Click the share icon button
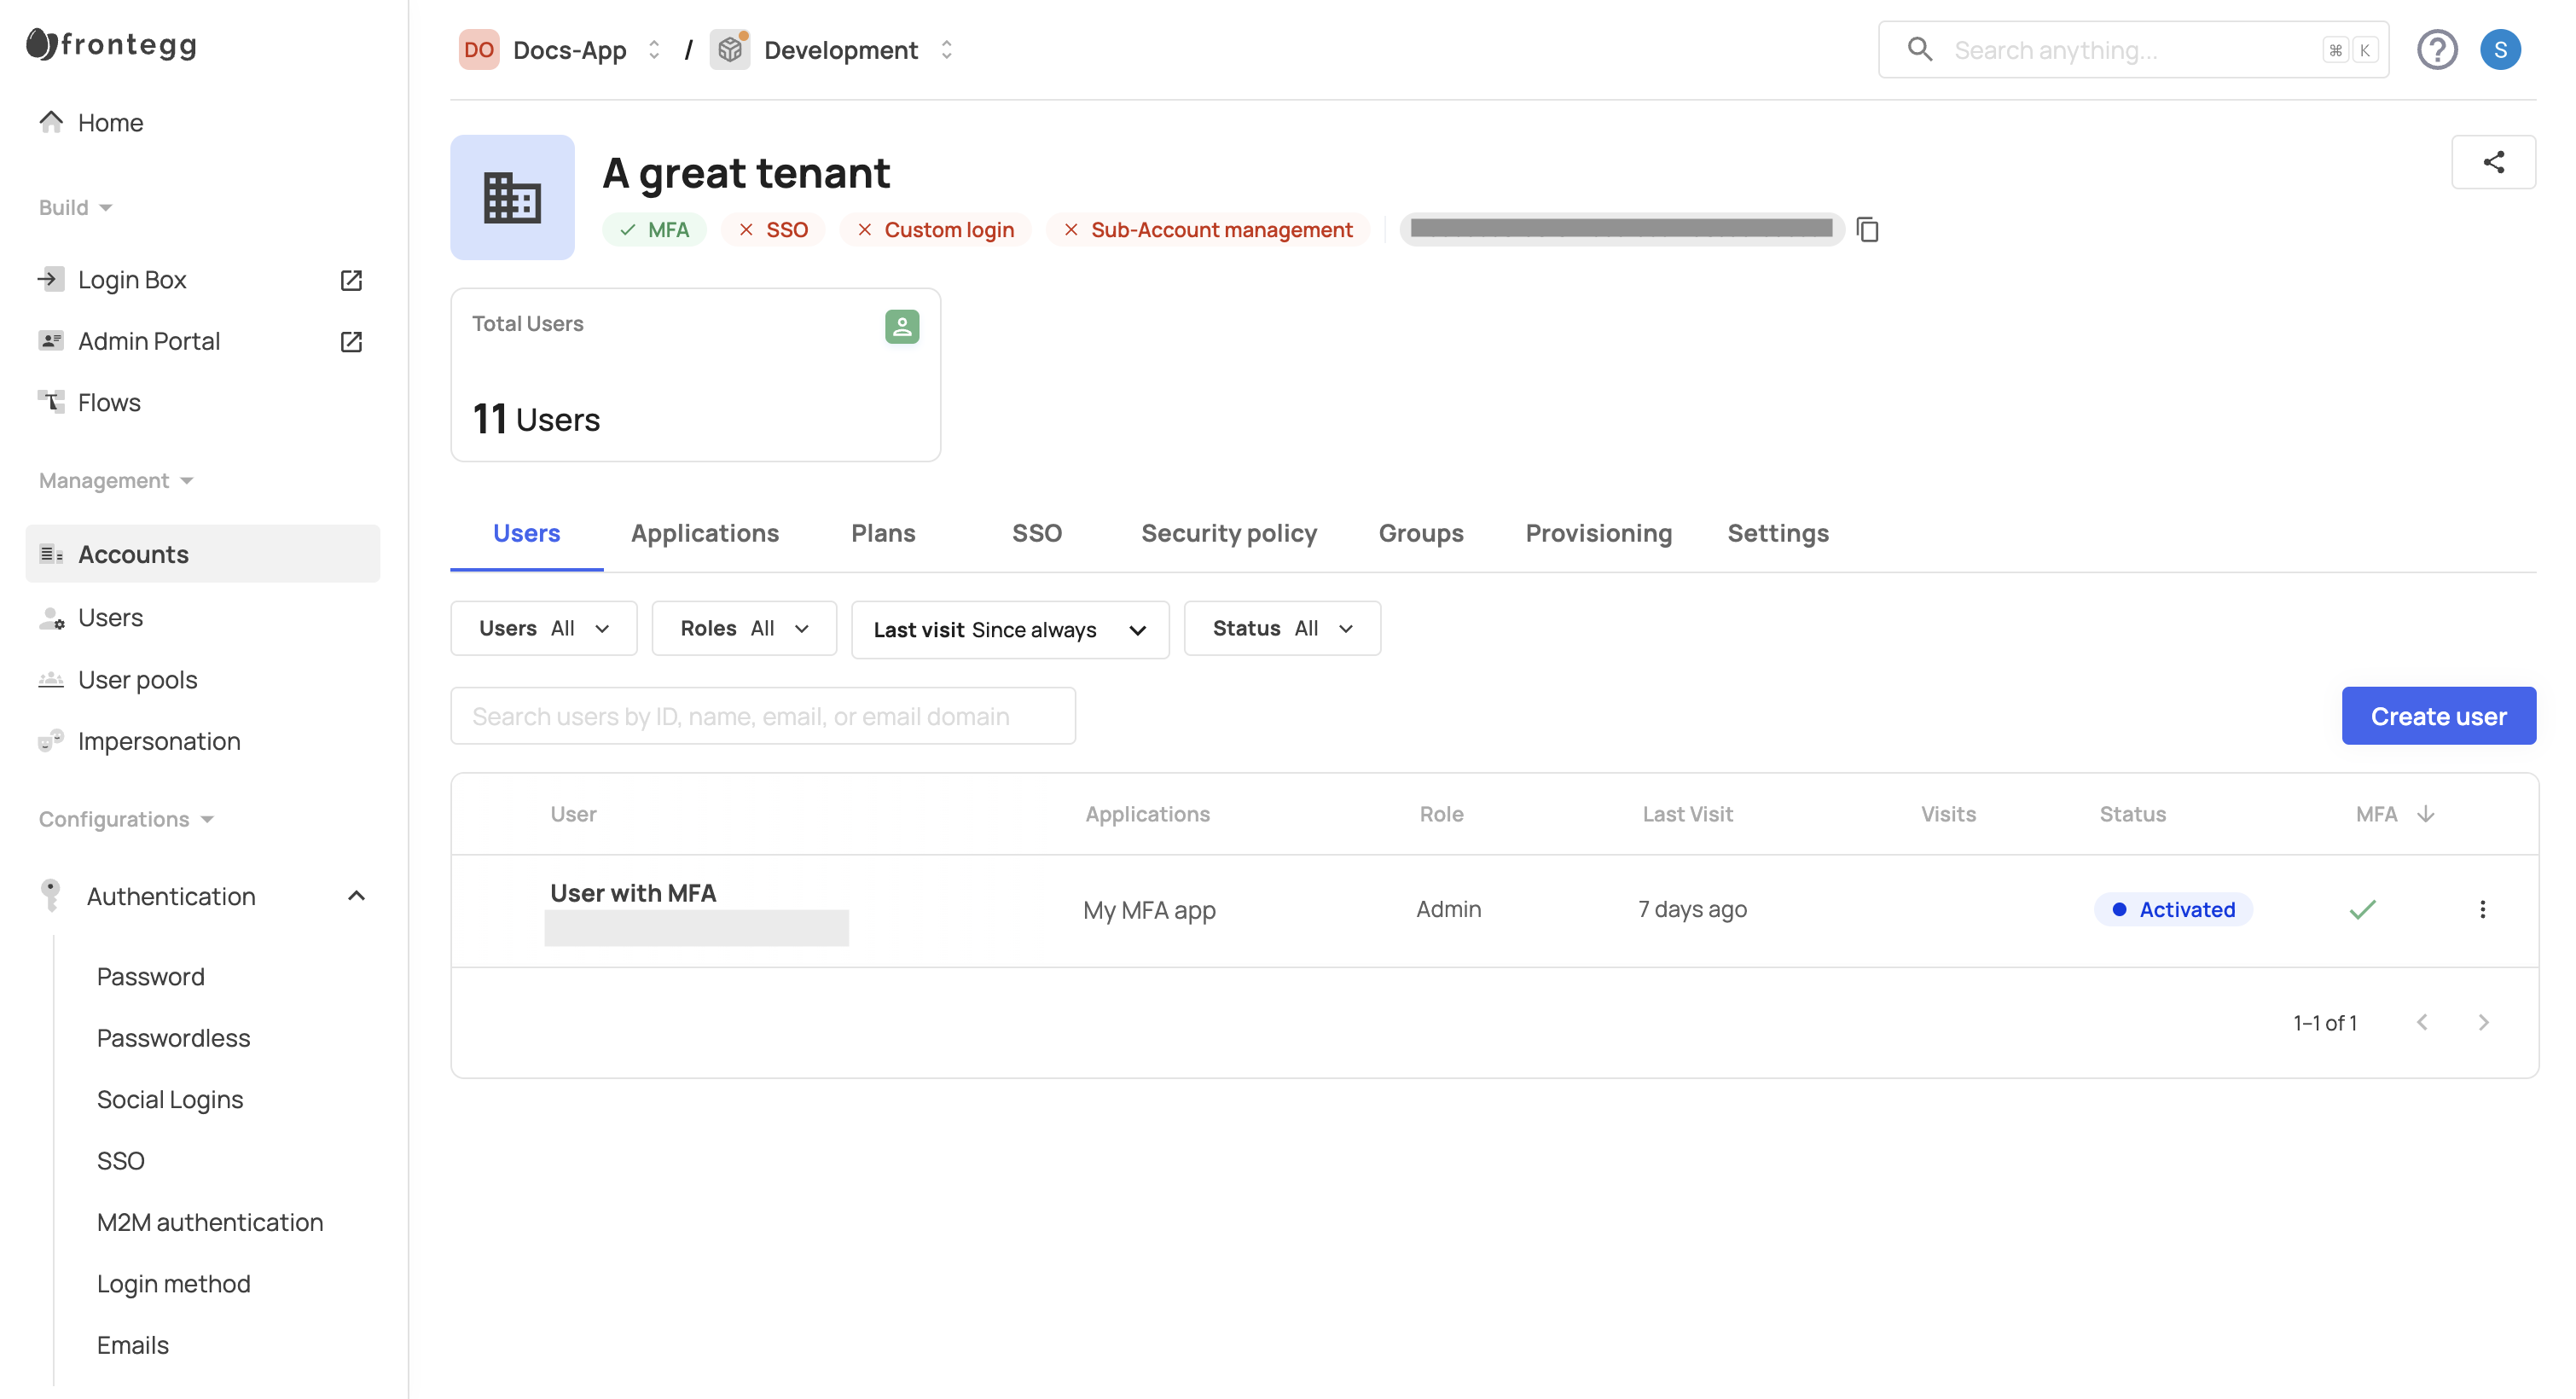2576x1399 pixels. (2492, 162)
